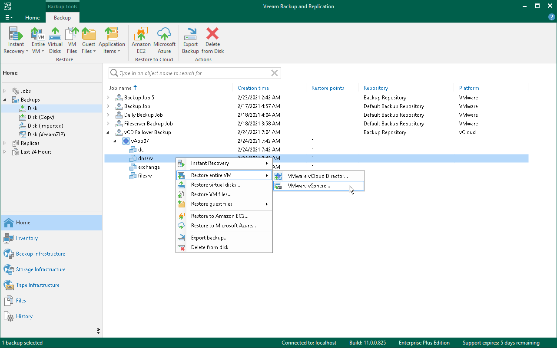Image resolution: width=557 pixels, height=348 pixels.
Task: Select the Inventory navigation pane
Action: tap(26, 238)
